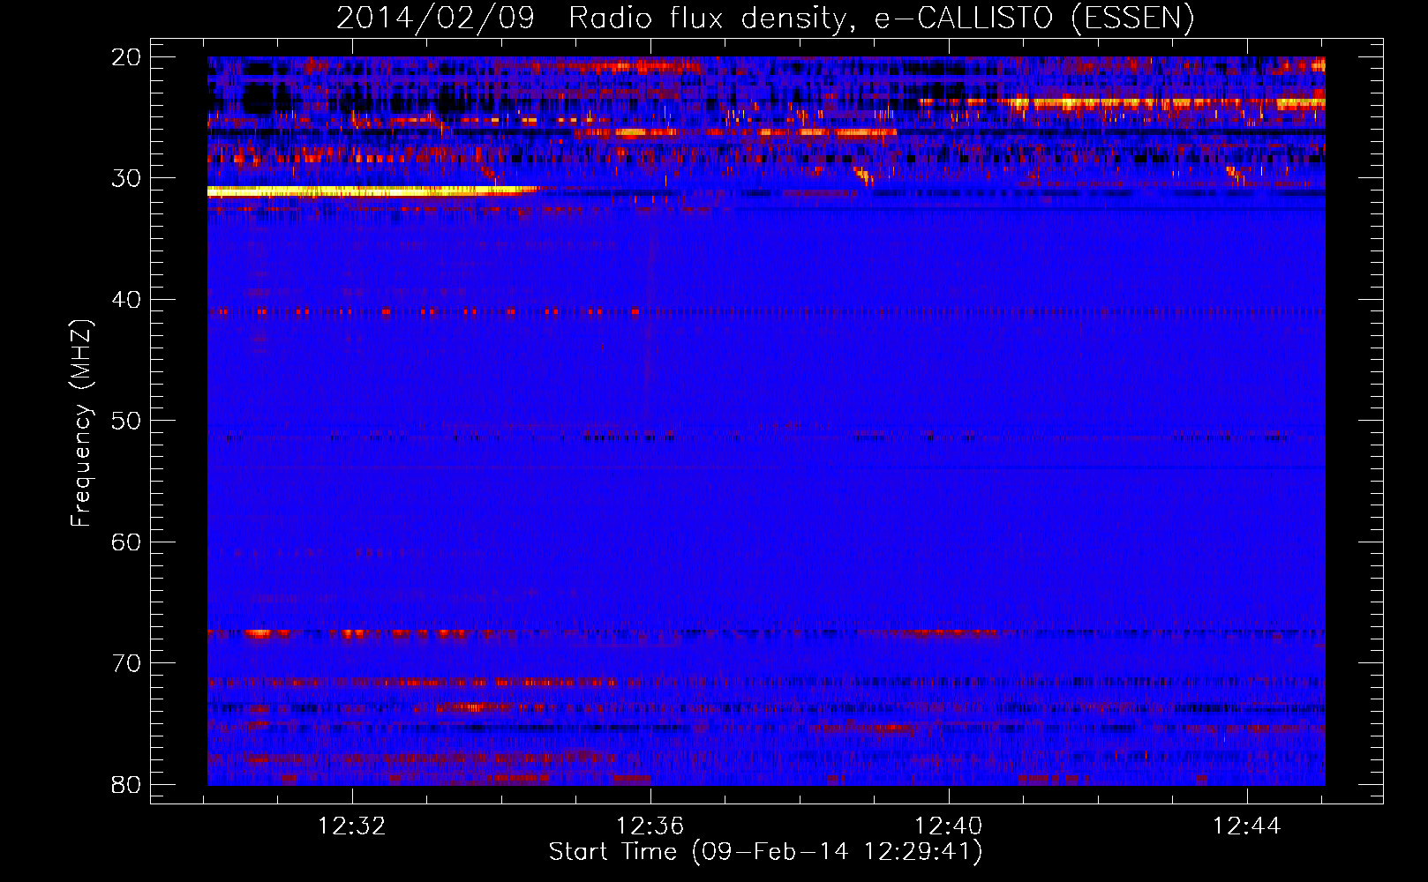The image size is (1428, 882).
Task: Click the 50 frequency tick label
Action: pyautogui.click(x=126, y=421)
